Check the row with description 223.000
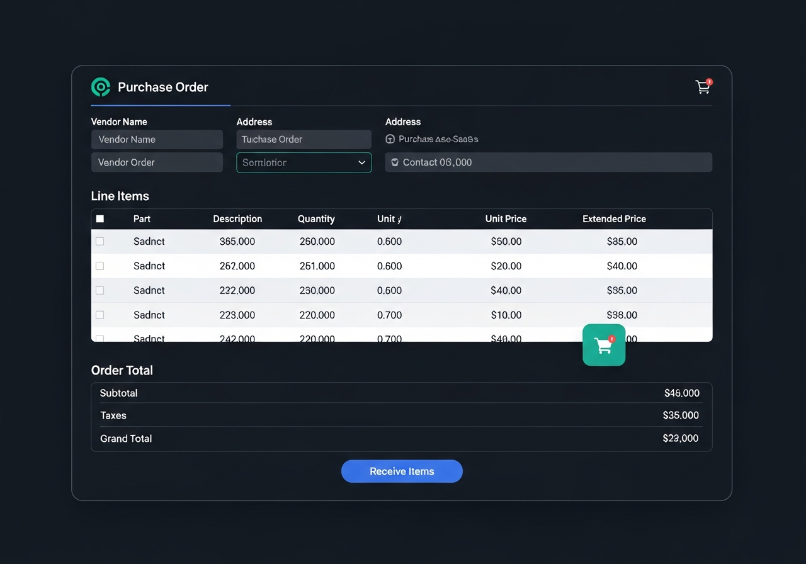The height and width of the screenshot is (564, 806). point(99,315)
